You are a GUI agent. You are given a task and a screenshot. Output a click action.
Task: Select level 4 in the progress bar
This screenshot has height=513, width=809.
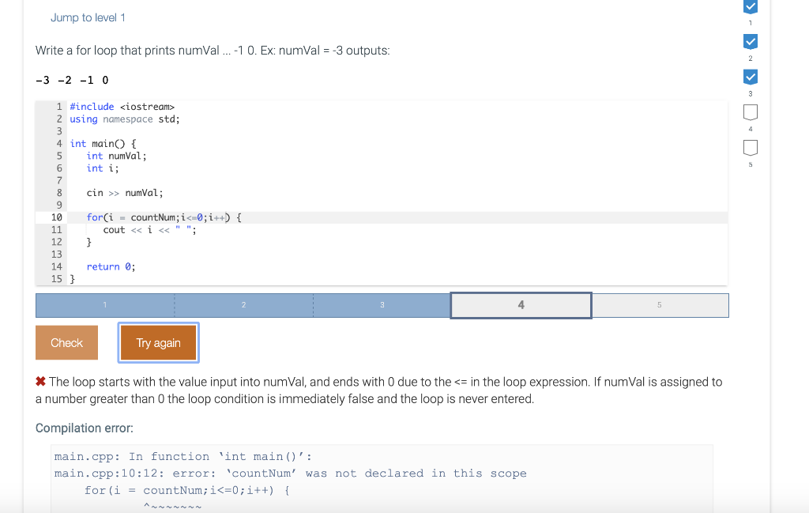(521, 304)
